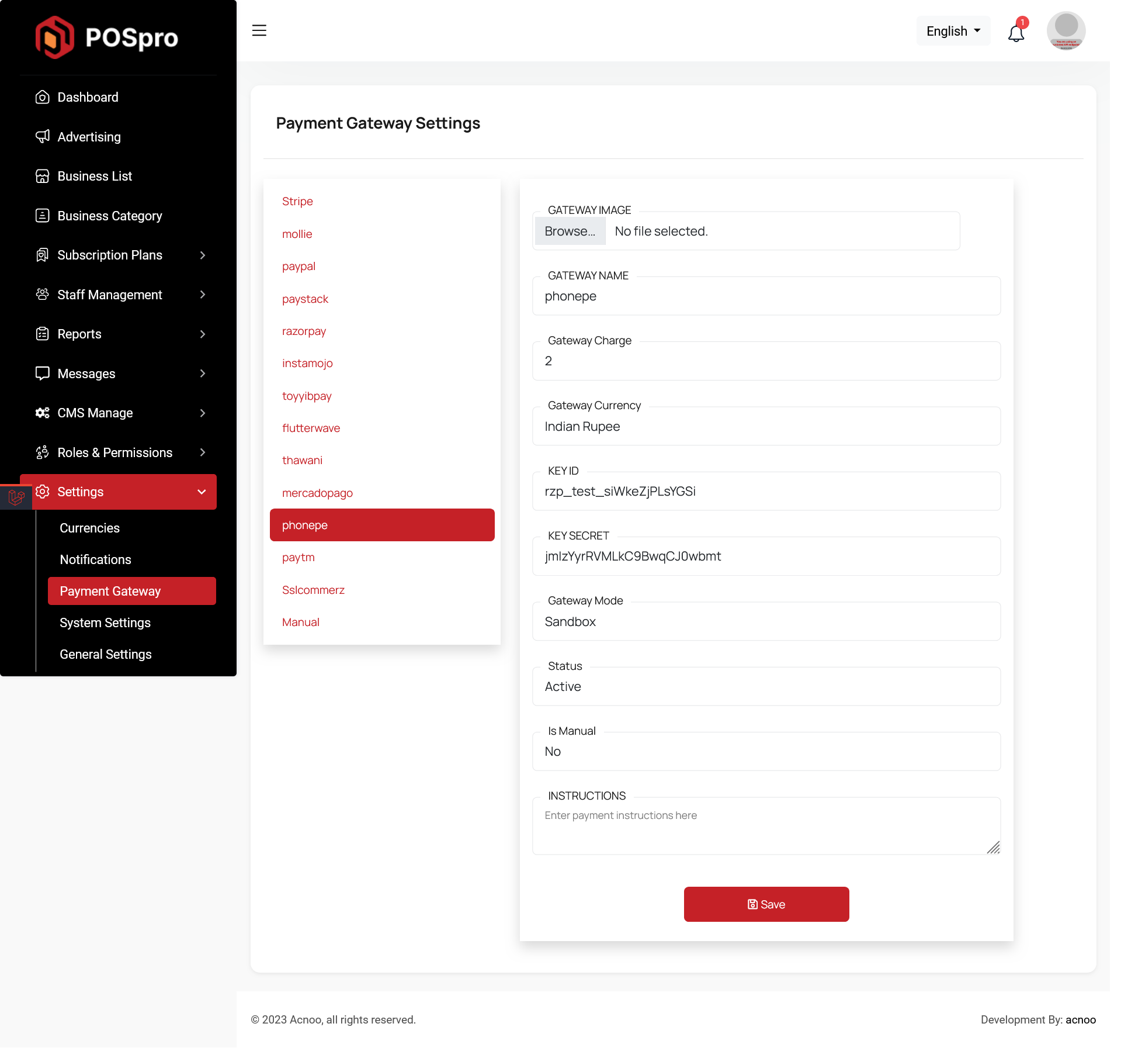
Task: Click the Laravel debug icon
Action: point(16,497)
